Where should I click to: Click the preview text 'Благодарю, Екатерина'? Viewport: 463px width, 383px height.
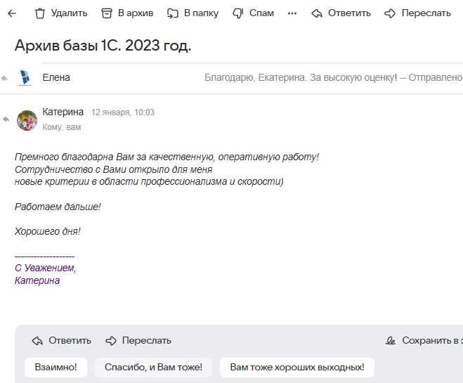[x=254, y=77]
